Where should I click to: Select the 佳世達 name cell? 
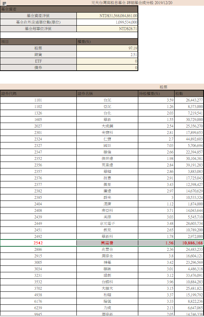pyautogui.click(x=107, y=158)
